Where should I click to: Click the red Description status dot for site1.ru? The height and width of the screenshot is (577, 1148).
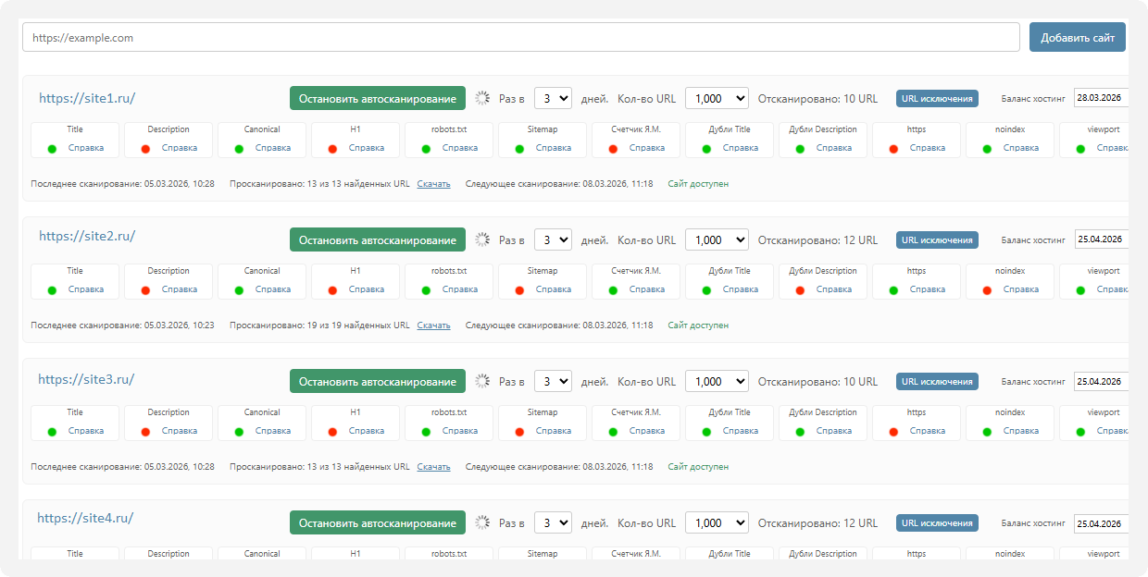point(146,148)
